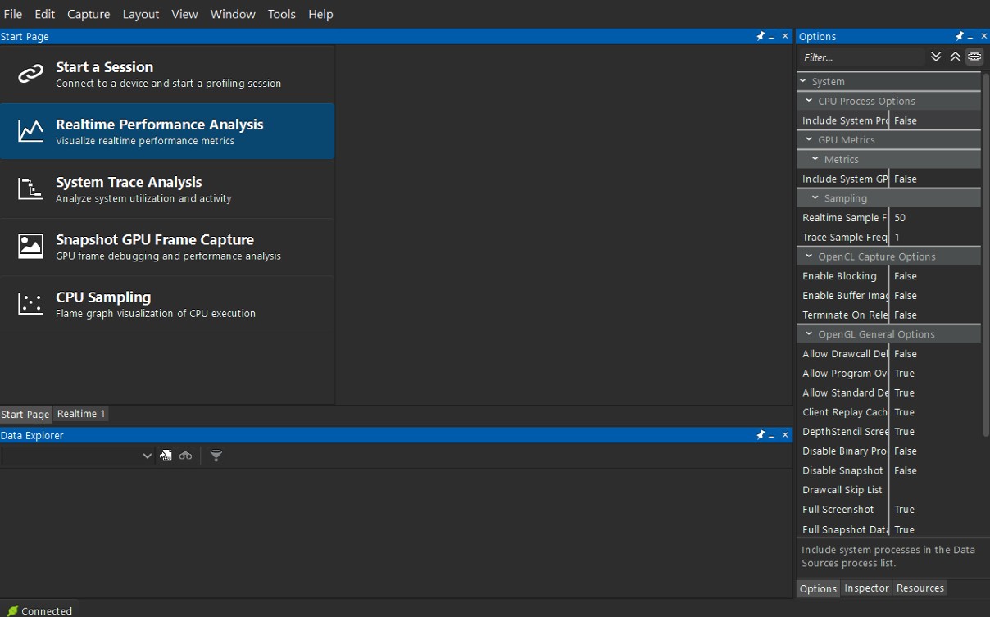The width and height of the screenshot is (990, 617).
Task: Open the View menu
Action: pyautogui.click(x=184, y=14)
